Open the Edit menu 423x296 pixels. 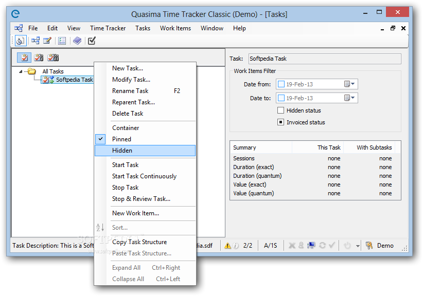click(52, 28)
